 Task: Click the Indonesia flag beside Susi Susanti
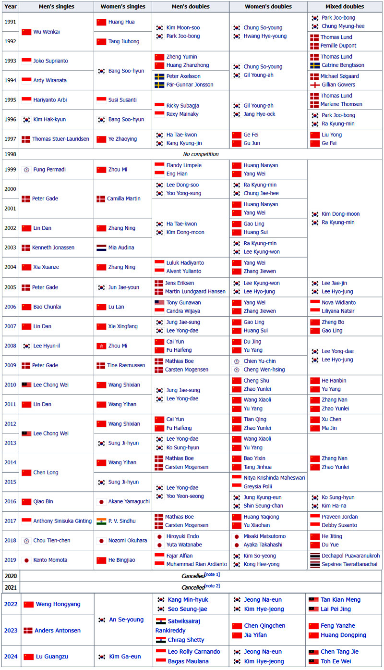101,100
